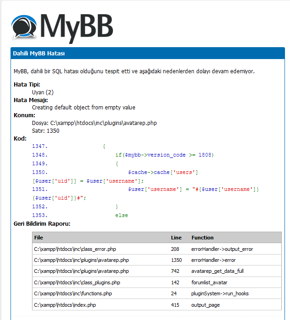Click line value 415

click(x=175, y=305)
